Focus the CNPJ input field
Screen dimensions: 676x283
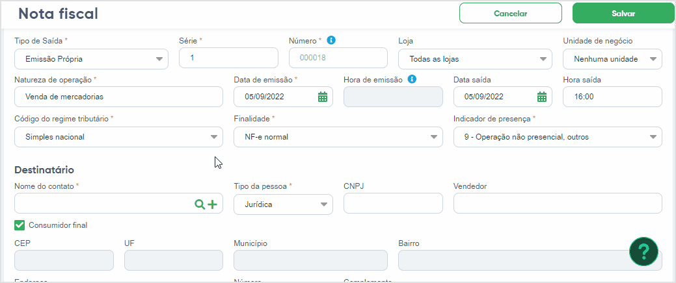pos(393,203)
